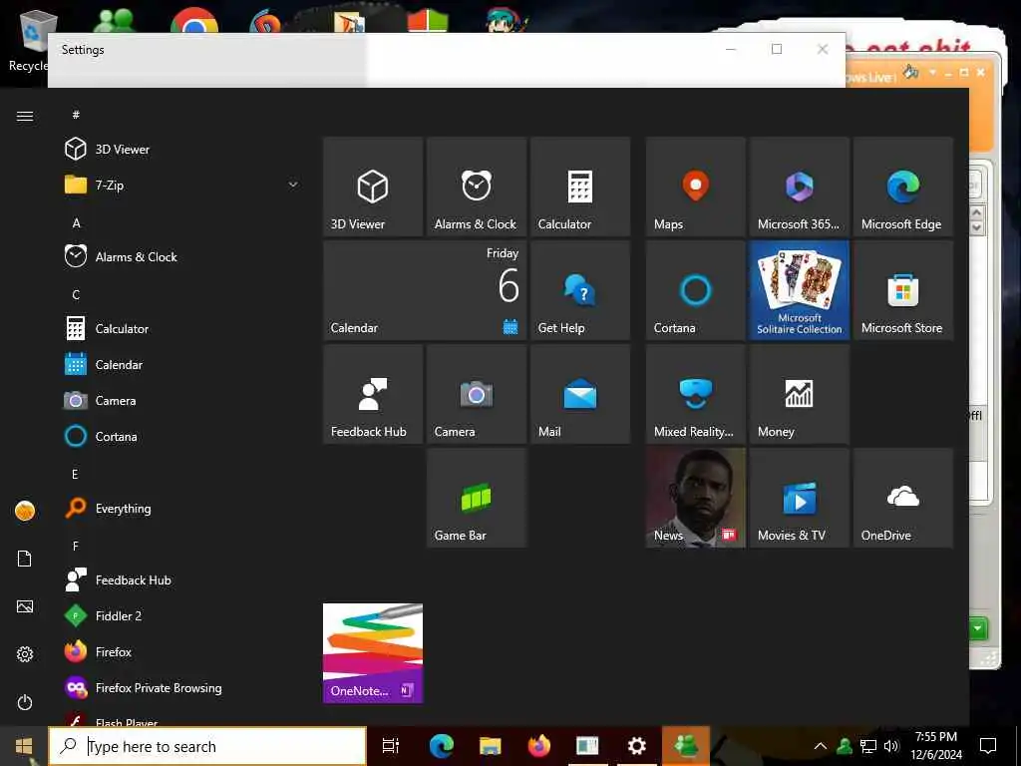1021x766 pixels.
Task: Open Task View on the taskbar
Action: coord(391,746)
